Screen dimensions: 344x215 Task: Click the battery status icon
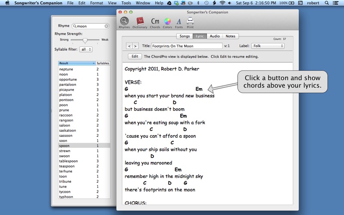point(292,3)
